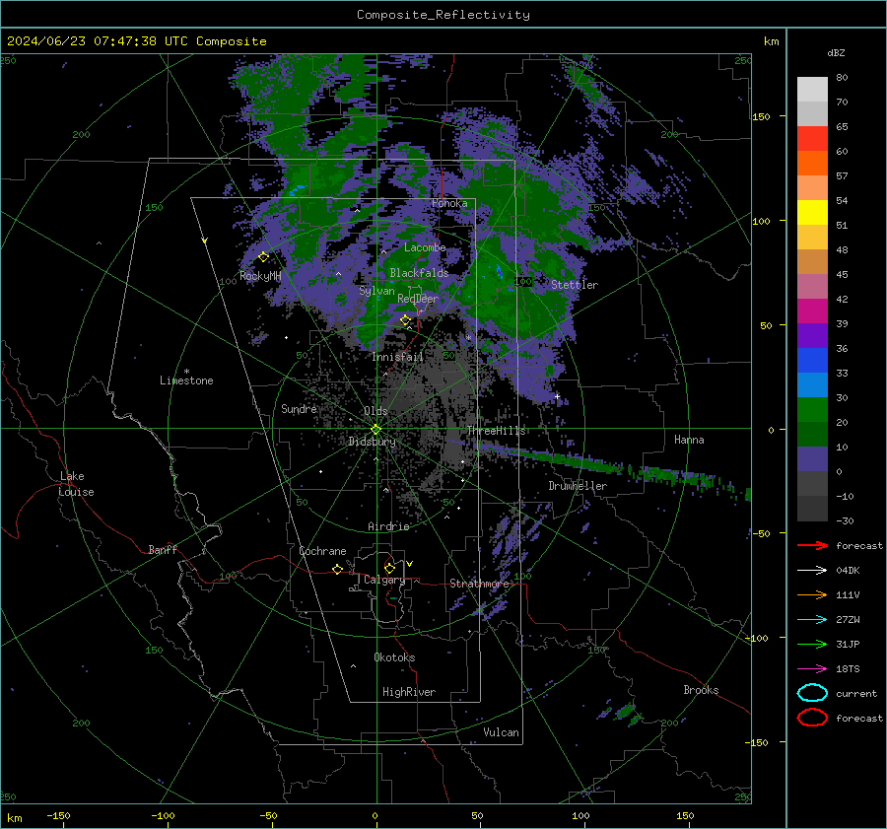Select the blue swatch between 36 and 33

click(x=812, y=361)
